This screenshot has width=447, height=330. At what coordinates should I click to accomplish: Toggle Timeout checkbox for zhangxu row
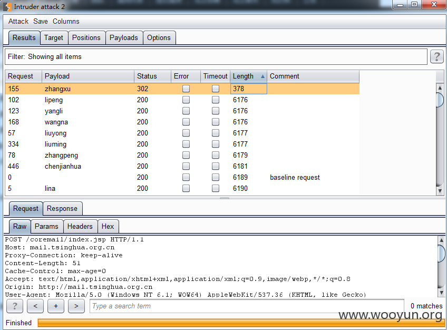216,89
